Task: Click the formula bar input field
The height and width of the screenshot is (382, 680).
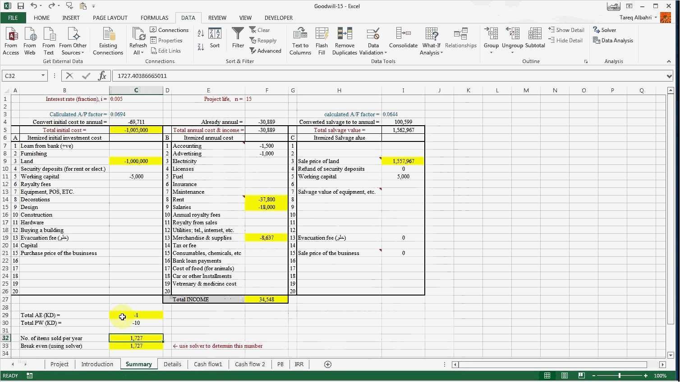Action: [389, 76]
